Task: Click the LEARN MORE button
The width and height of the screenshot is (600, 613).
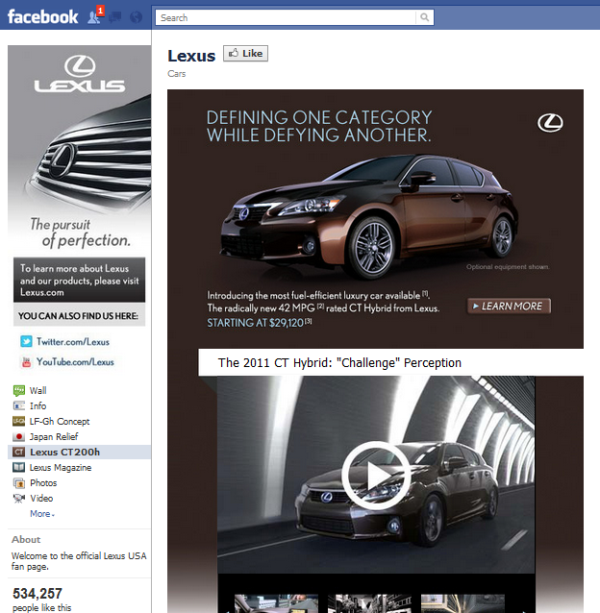Action: (x=509, y=306)
